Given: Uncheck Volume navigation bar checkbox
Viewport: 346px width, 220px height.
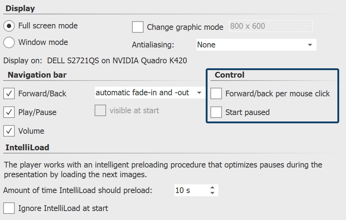Looking at the screenshot, I should click(x=9, y=131).
